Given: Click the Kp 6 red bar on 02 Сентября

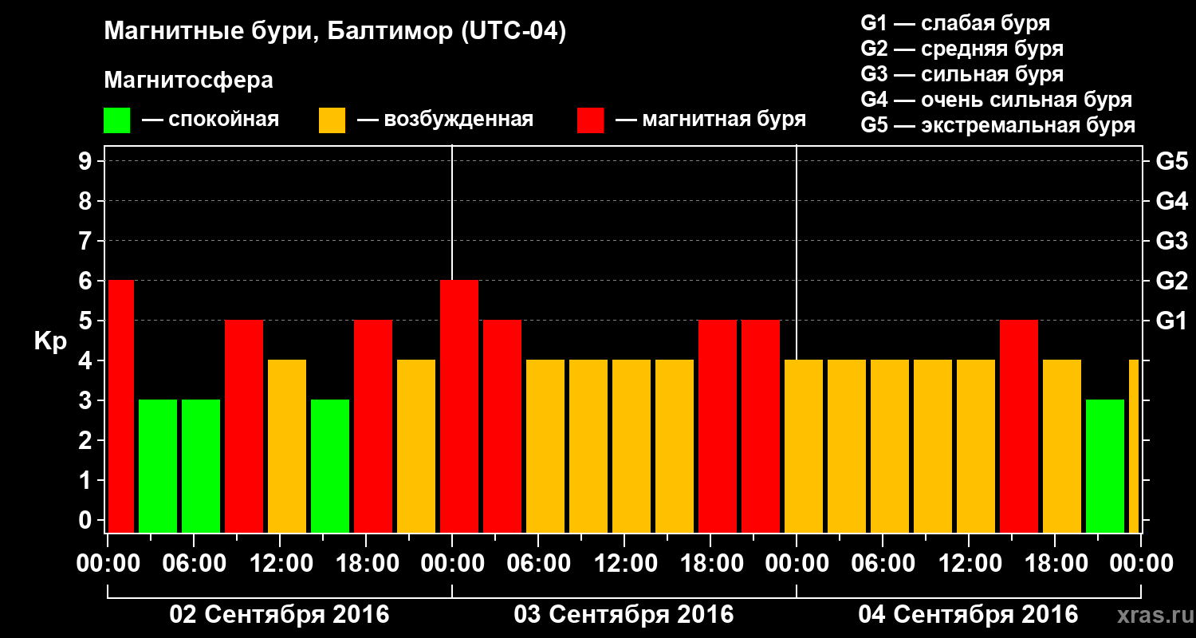Looking at the screenshot, I should pyautogui.click(x=121, y=407).
